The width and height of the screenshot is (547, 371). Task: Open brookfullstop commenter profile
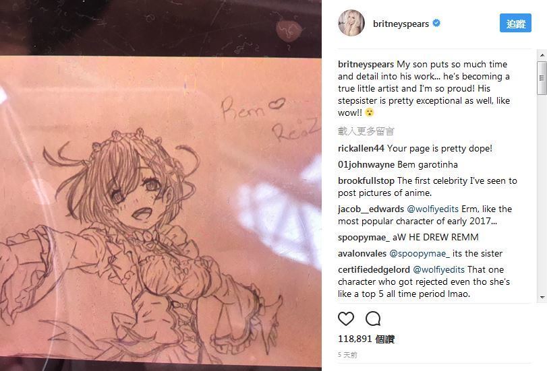(x=366, y=181)
